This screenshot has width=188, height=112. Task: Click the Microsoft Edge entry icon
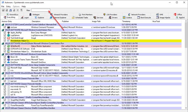(x=8, y=68)
